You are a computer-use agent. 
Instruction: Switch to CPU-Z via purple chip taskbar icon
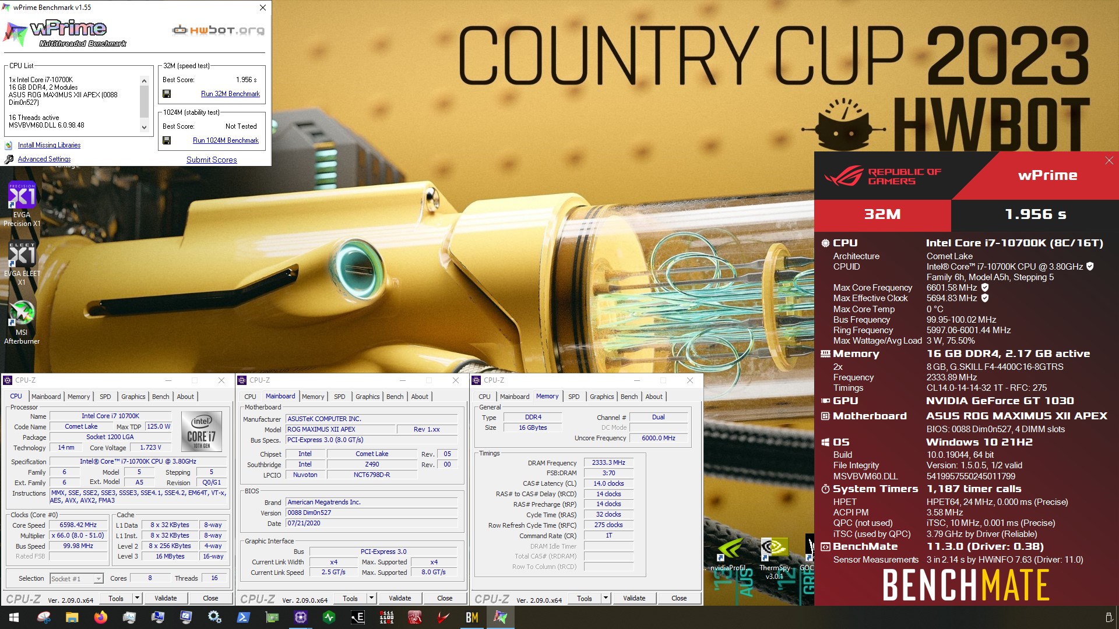click(300, 617)
